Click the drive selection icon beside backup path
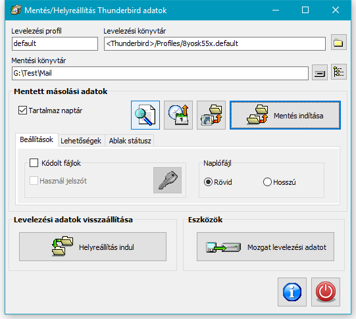This screenshot has height=319, width=356. [320, 72]
